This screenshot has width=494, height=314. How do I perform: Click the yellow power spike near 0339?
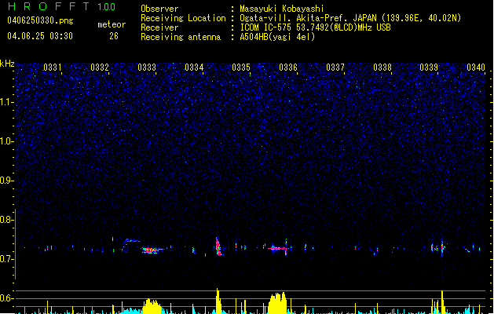tap(442, 302)
